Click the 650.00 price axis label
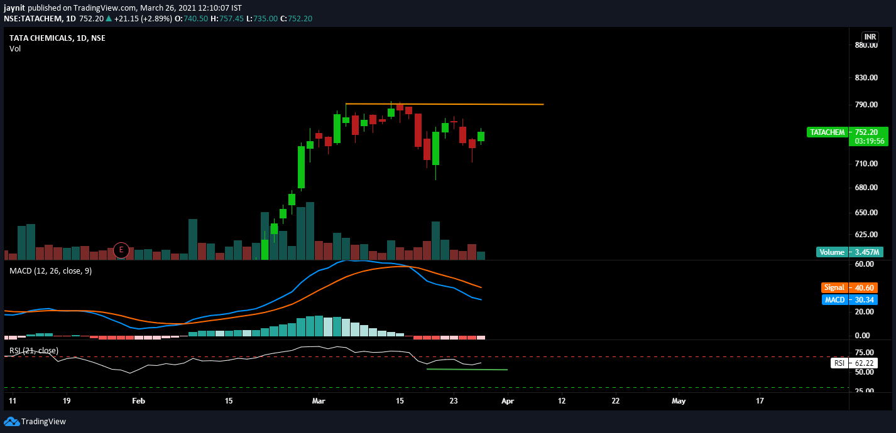 866,213
